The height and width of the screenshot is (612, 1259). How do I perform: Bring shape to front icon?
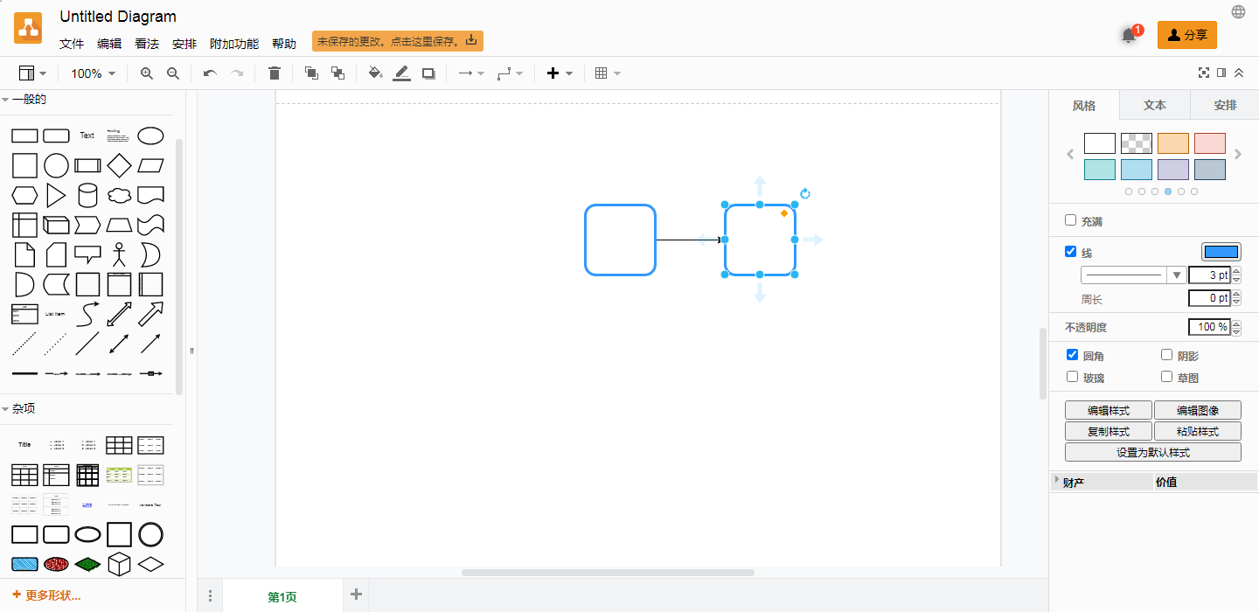[311, 73]
